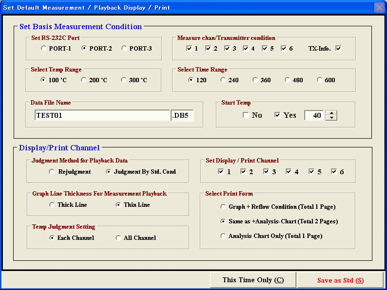Choose 300 'C temperature range
Viewport: 387px width, 290px height.
click(124, 80)
